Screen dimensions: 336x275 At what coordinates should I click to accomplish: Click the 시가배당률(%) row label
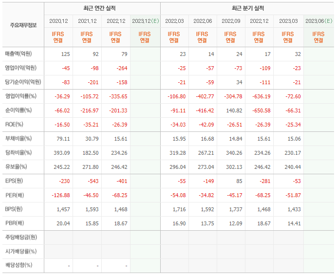[21, 252]
